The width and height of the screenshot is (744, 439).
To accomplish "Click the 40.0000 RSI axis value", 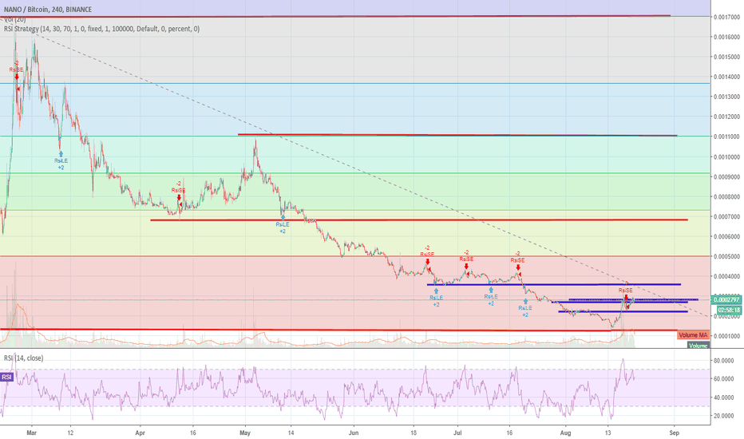I will (x=723, y=397).
